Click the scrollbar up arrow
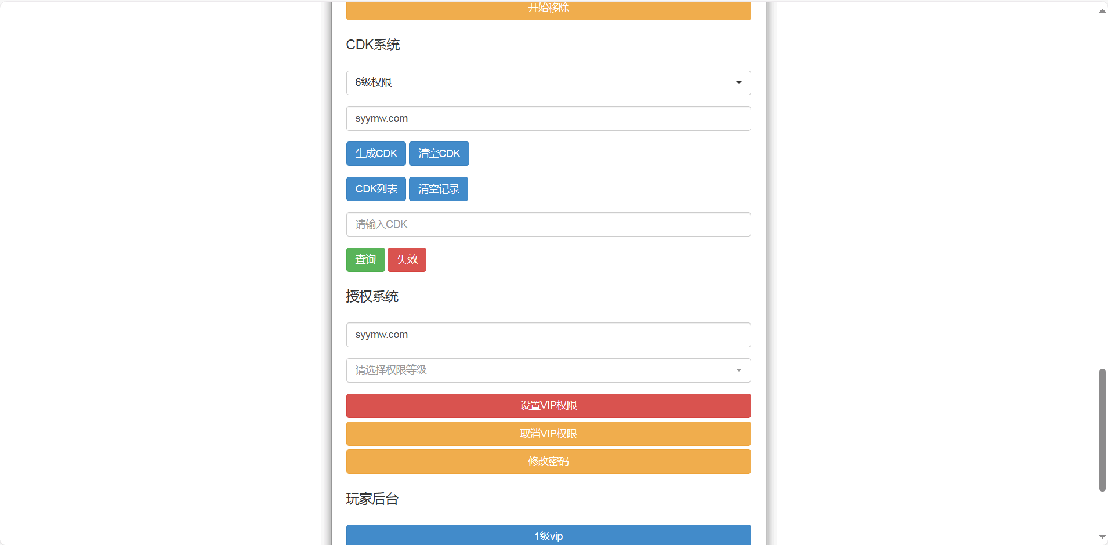This screenshot has width=1108, height=545. click(x=1102, y=11)
